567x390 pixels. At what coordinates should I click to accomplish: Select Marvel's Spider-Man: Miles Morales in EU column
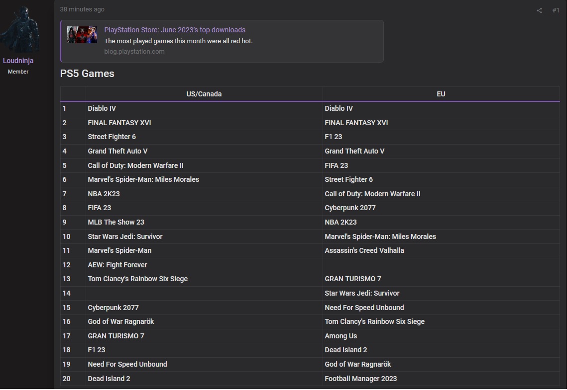(x=380, y=236)
